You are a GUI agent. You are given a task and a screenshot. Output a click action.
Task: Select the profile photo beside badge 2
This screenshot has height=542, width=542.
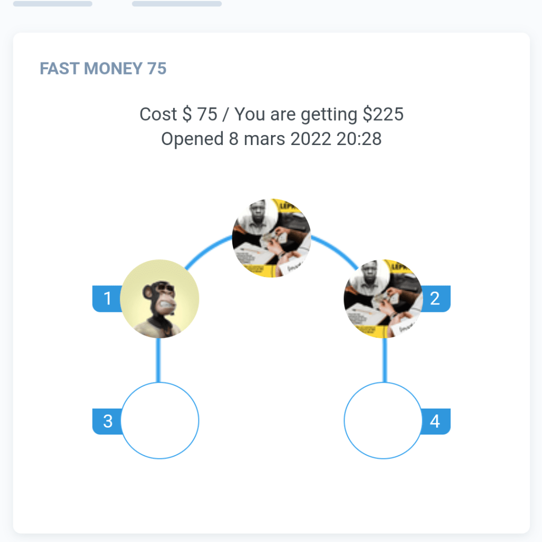[383, 299]
